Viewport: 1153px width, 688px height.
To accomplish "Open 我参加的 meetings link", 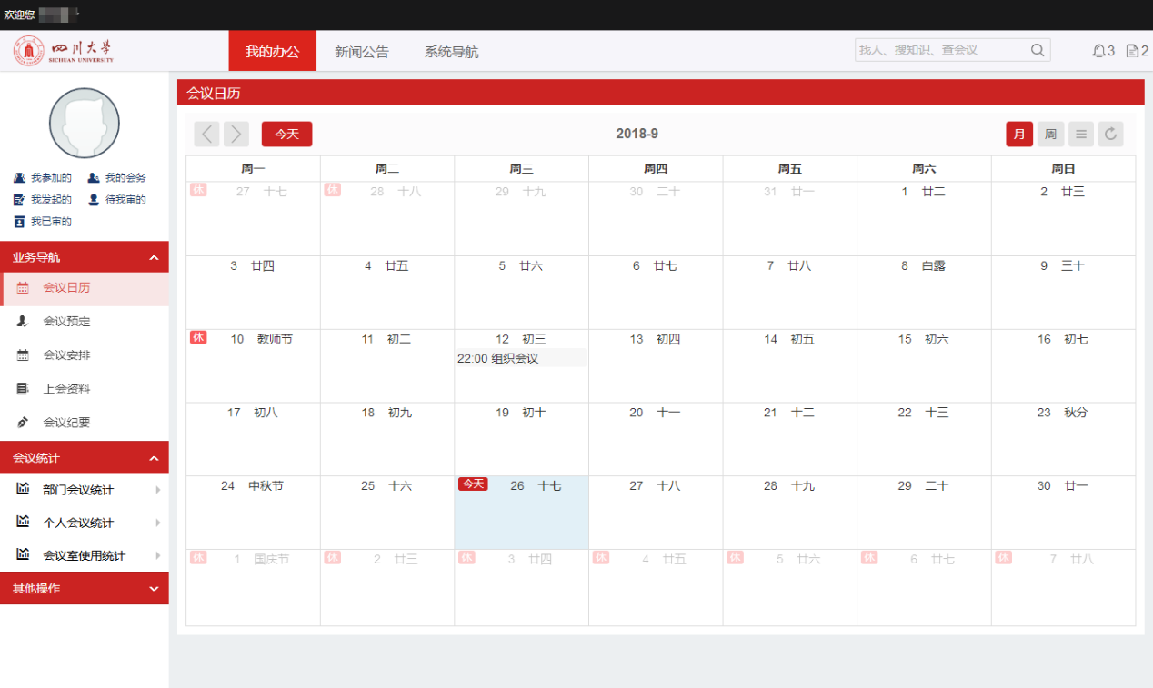I will [x=51, y=178].
